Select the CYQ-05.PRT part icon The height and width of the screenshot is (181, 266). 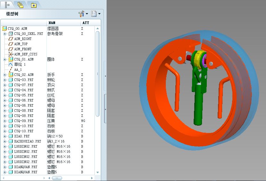[x=11, y=95]
